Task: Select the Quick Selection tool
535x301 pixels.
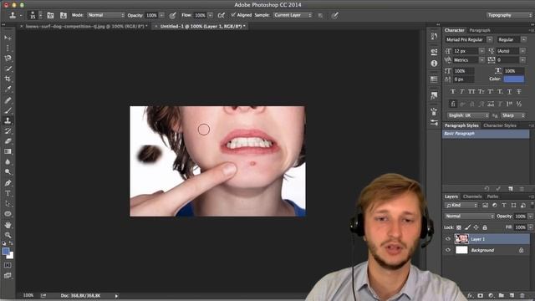Action: coord(8,69)
